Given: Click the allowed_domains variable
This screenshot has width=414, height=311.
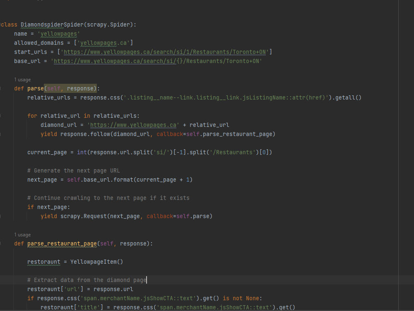Looking at the screenshot, I should [x=39, y=43].
